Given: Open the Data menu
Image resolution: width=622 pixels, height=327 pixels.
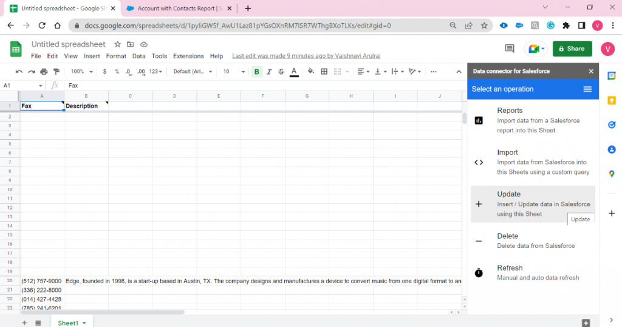Looking at the screenshot, I should [139, 57].
